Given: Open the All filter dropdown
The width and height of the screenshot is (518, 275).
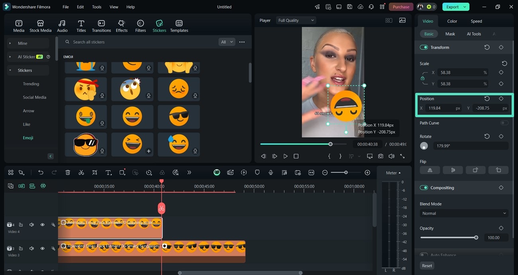Looking at the screenshot, I should (x=227, y=42).
